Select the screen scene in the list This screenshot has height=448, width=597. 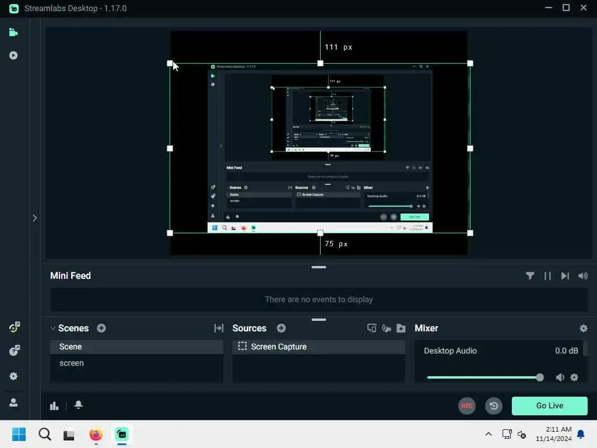coord(136,363)
